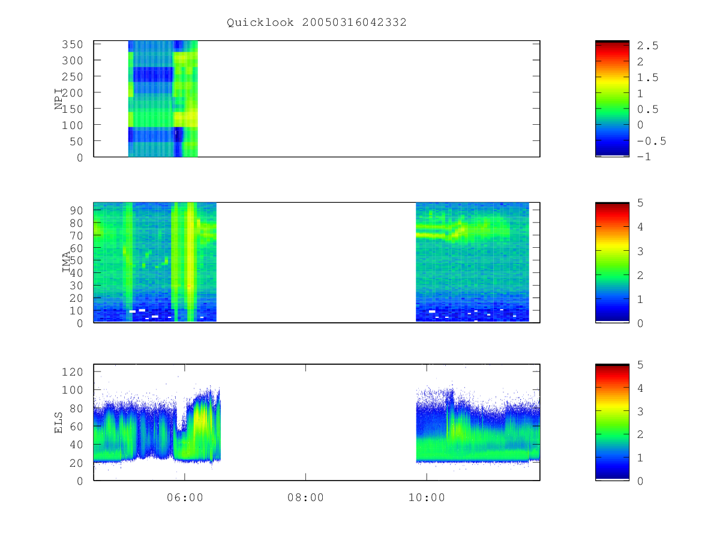The image size is (720, 540).
Task: Select the IMA axis label
Action: tap(66, 263)
